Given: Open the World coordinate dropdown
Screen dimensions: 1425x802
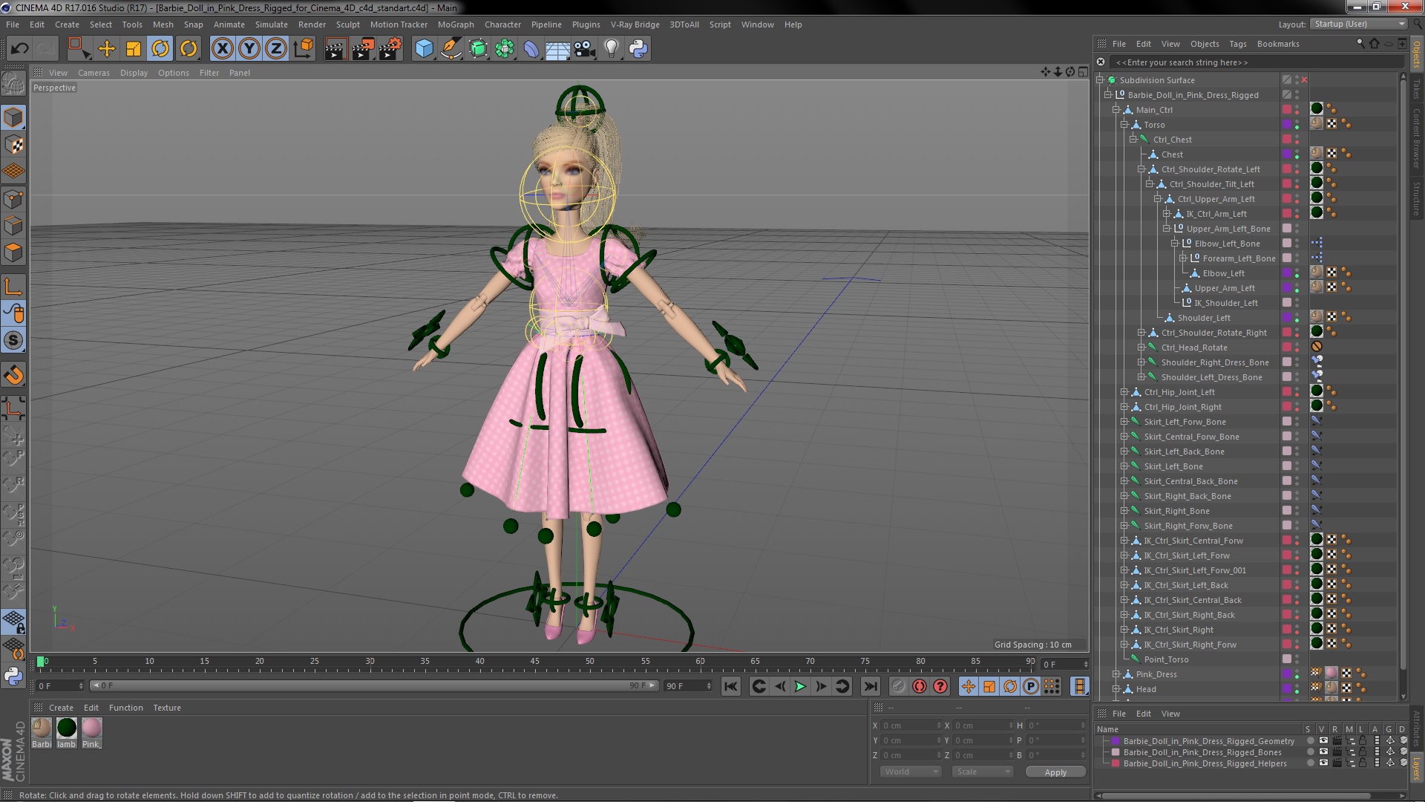Looking at the screenshot, I should (x=910, y=772).
